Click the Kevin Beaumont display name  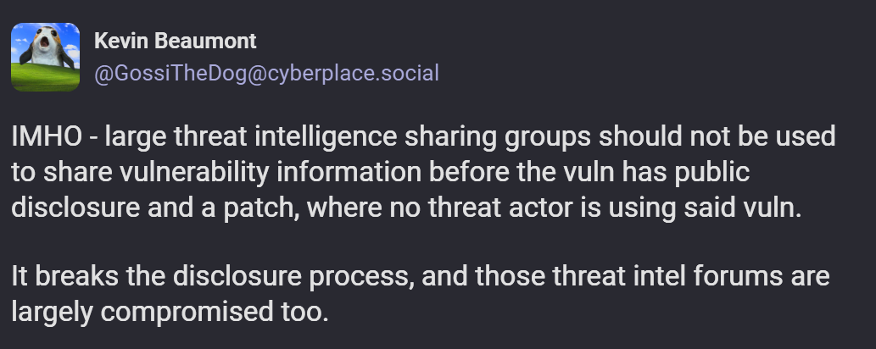175,41
